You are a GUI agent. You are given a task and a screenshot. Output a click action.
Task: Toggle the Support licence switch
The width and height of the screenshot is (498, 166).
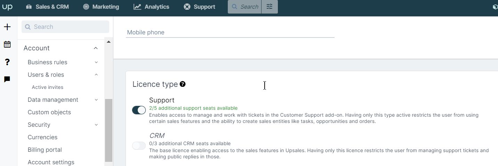[139, 110]
